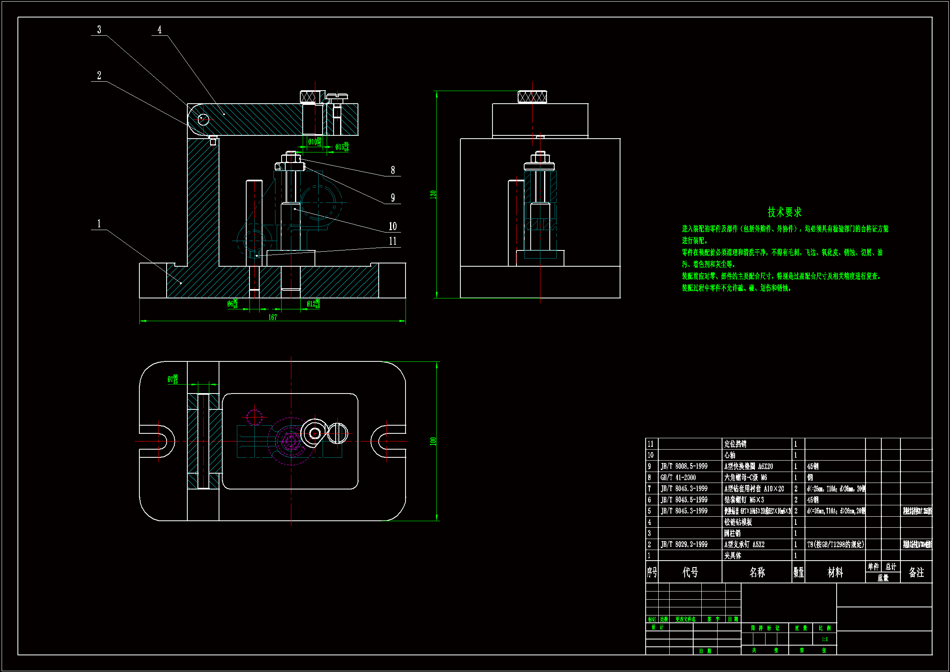950x672 pixels.
Task: Select the Ø7 dimension in plan view
Action: click(173, 379)
